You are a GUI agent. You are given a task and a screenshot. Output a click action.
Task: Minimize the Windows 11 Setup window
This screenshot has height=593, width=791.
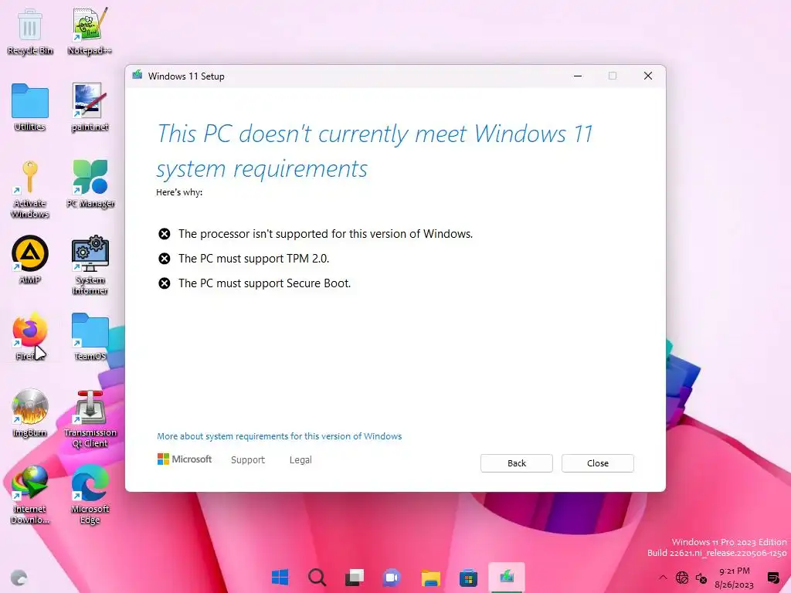click(x=578, y=76)
